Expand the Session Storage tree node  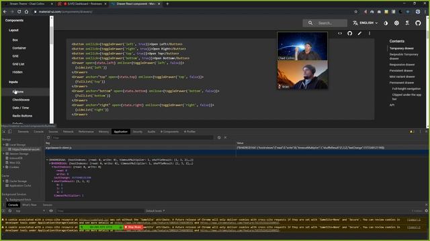[4, 154]
